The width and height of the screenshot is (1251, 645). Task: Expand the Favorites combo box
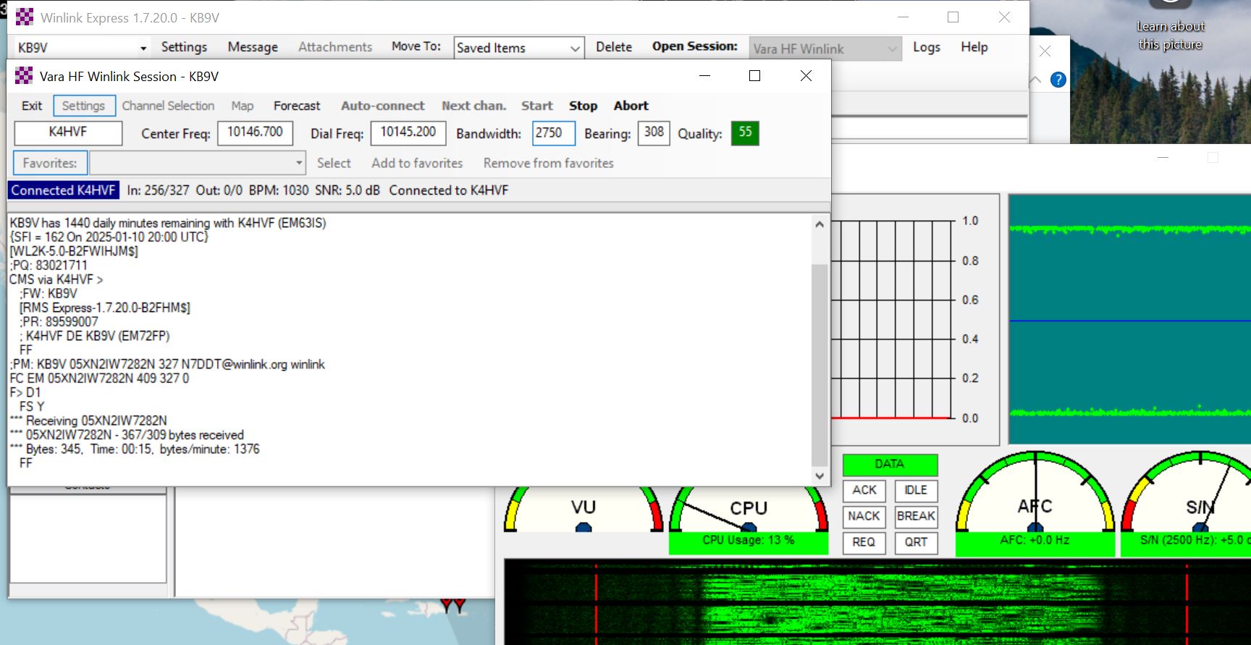[299, 163]
